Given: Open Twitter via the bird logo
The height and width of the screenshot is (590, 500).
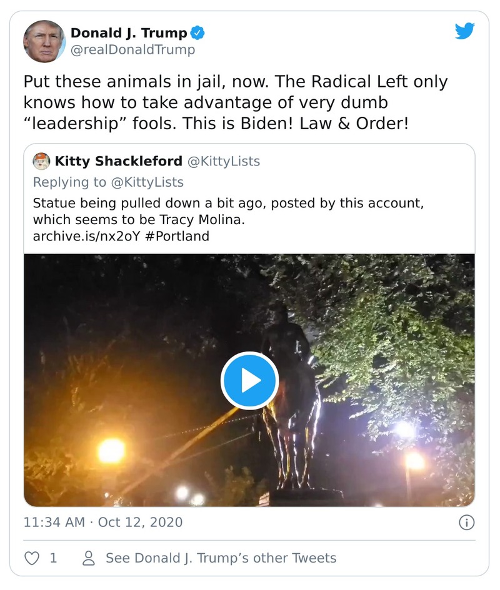Looking at the screenshot, I should pos(464,31).
